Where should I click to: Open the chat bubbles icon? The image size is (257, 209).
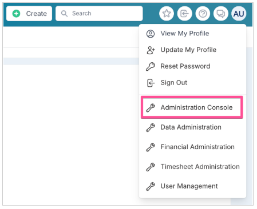(221, 14)
